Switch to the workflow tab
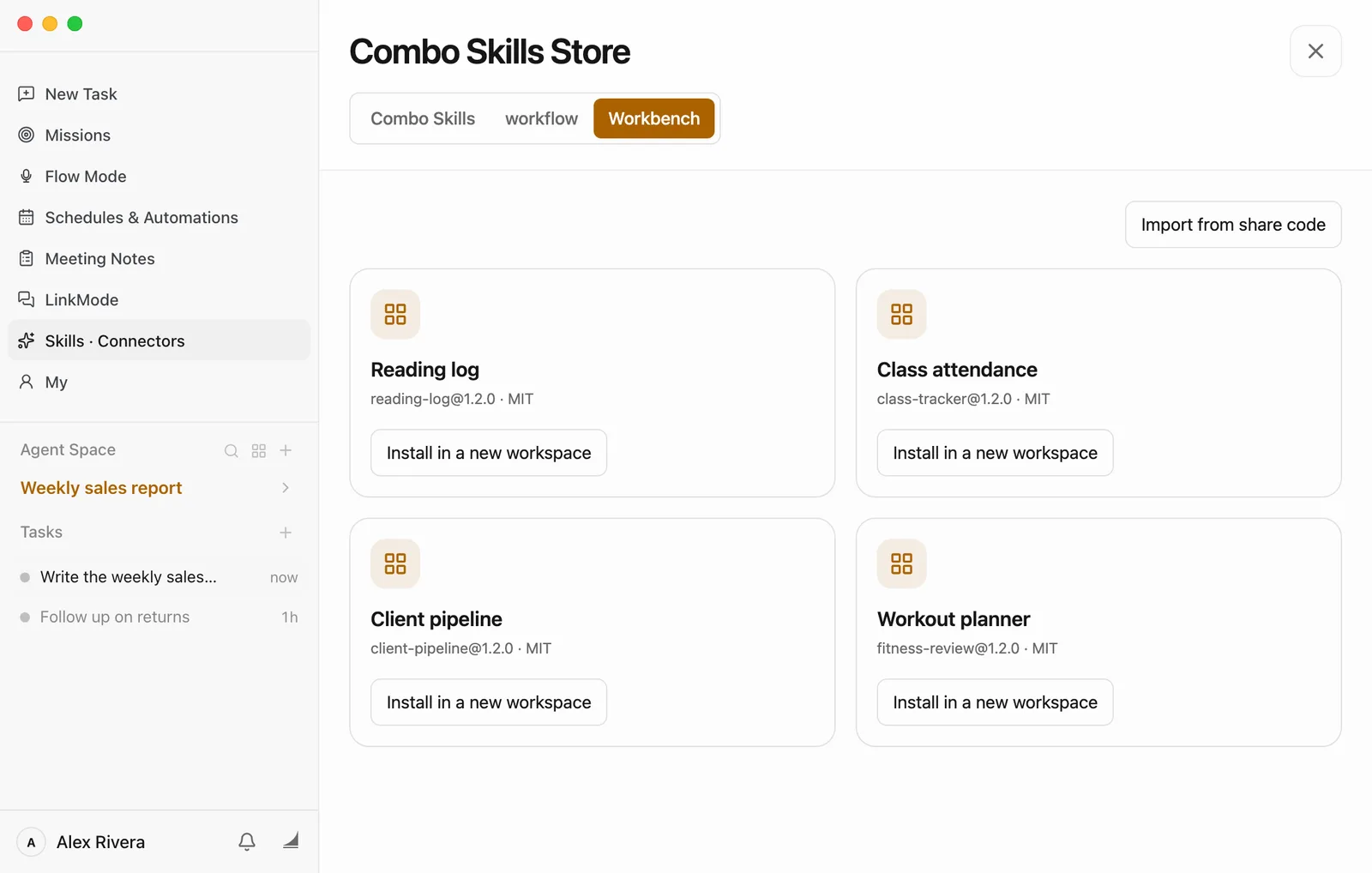Viewport: 1372px width, 873px height. point(541,118)
